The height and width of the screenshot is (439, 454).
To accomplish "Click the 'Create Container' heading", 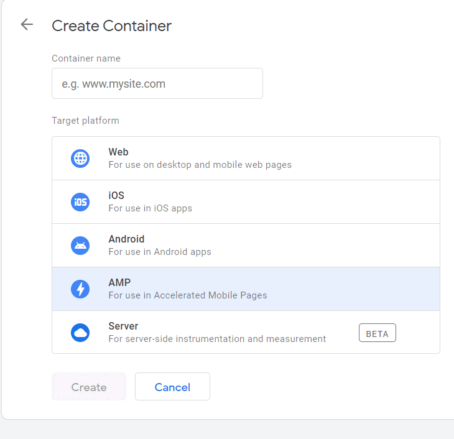I will pos(111,25).
